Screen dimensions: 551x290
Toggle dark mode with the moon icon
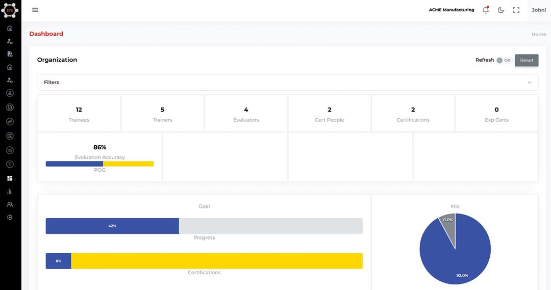(x=500, y=10)
